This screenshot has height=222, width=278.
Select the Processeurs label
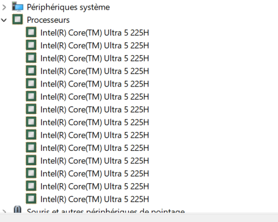coord(48,20)
